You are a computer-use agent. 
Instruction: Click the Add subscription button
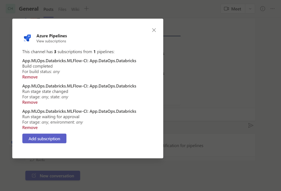click(44, 138)
